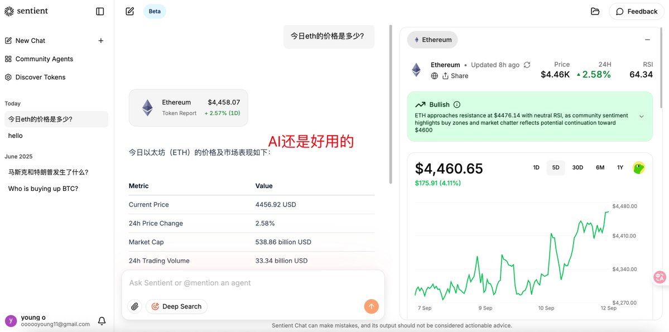Viewport: 669px width, 332px height.
Task: Click the chat area scrollbar
Action: pos(391,104)
